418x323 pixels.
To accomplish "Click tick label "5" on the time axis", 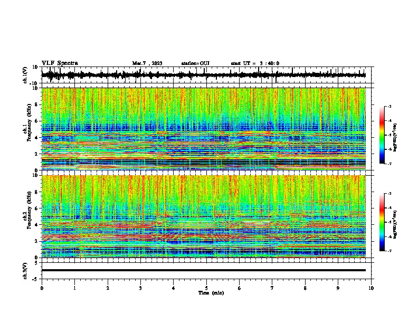I will coord(206,288).
